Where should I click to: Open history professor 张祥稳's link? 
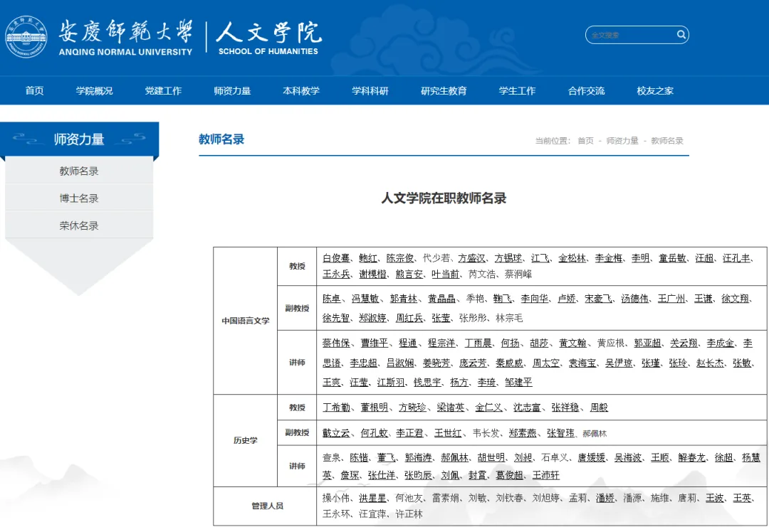565,408
